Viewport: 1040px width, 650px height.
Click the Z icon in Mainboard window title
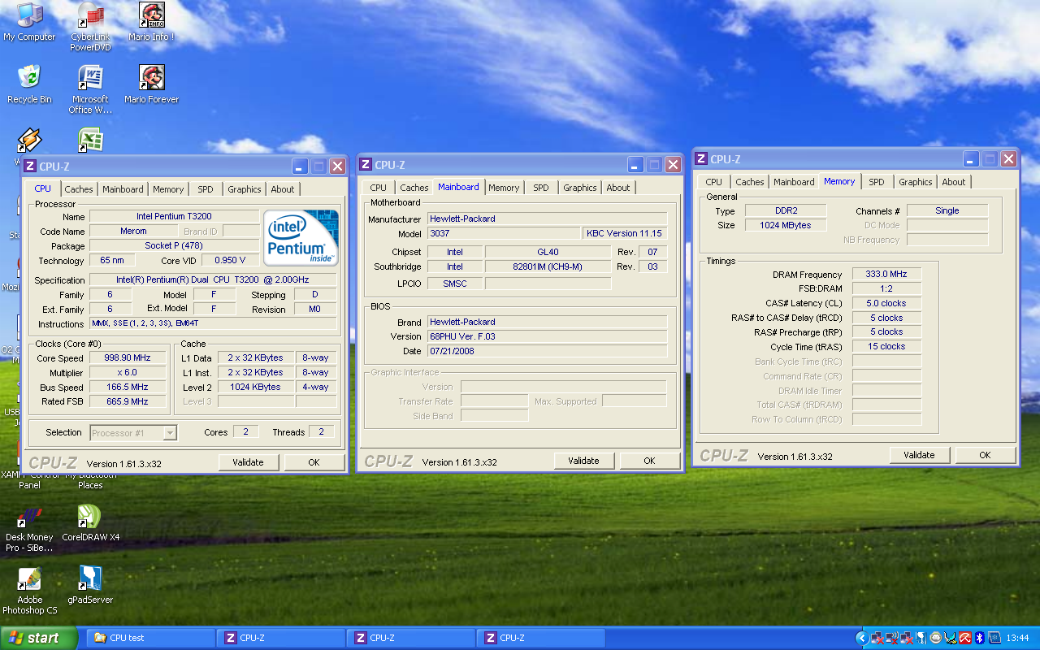coord(365,165)
